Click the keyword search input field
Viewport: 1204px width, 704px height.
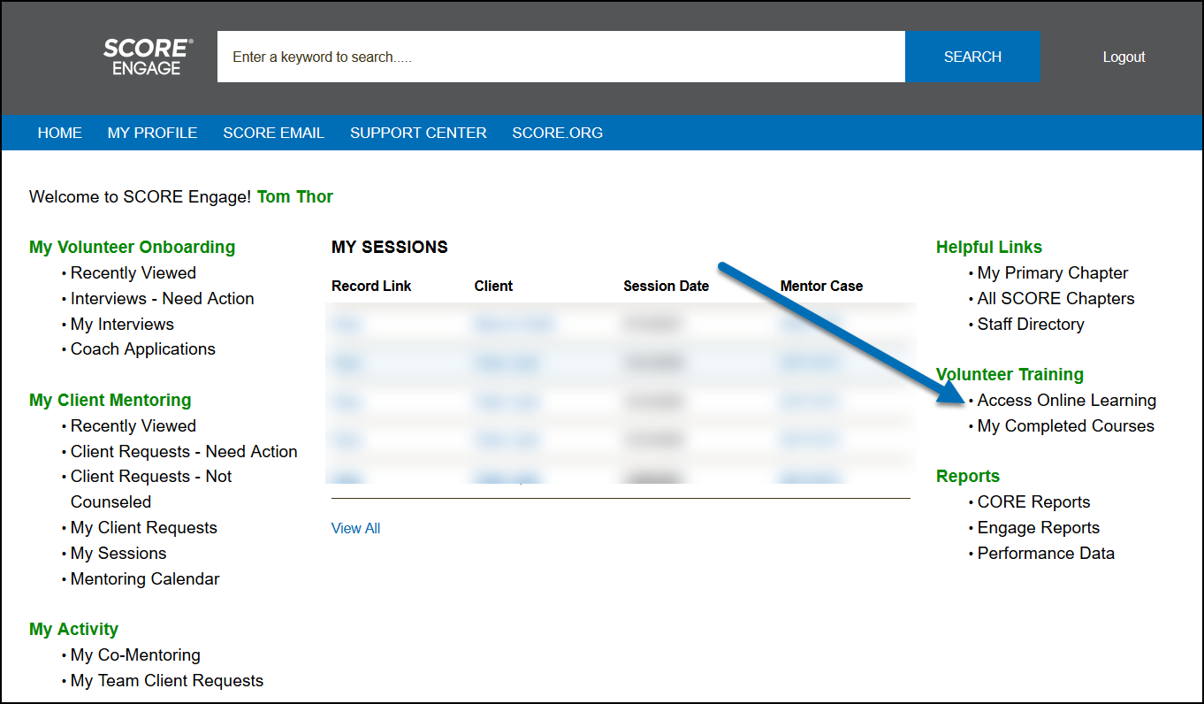click(x=561, y=57)
